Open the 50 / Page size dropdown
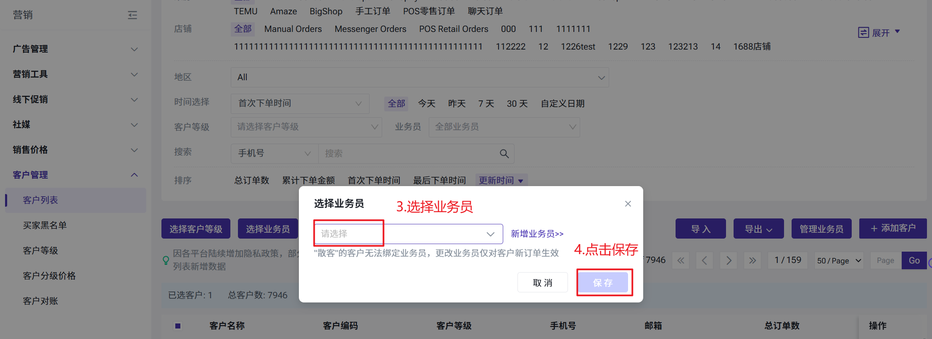The image size is (932, 339). pyautogui.click(x=839, y=260)
